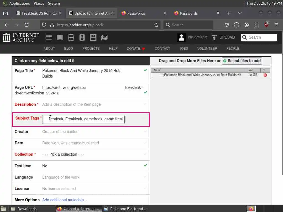
Task: Open the shield tracking protection icon
Action: click(44, 25)
